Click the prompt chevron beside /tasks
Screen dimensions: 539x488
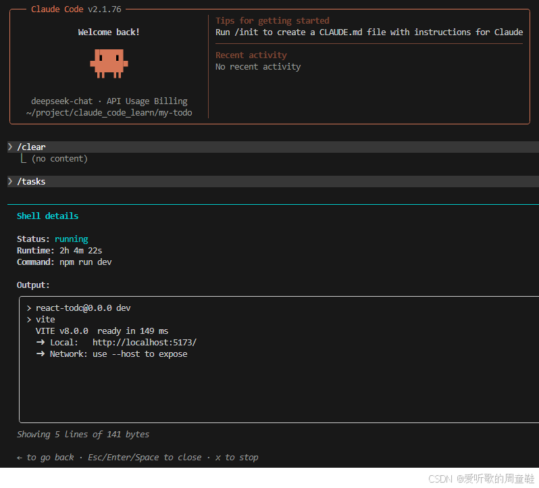[x=10, y=181]
